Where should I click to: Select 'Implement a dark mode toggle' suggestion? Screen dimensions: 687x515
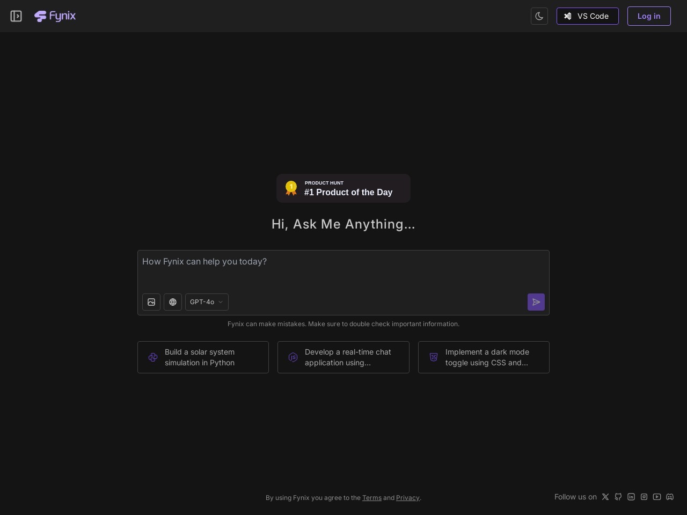[x=484, y=357]
